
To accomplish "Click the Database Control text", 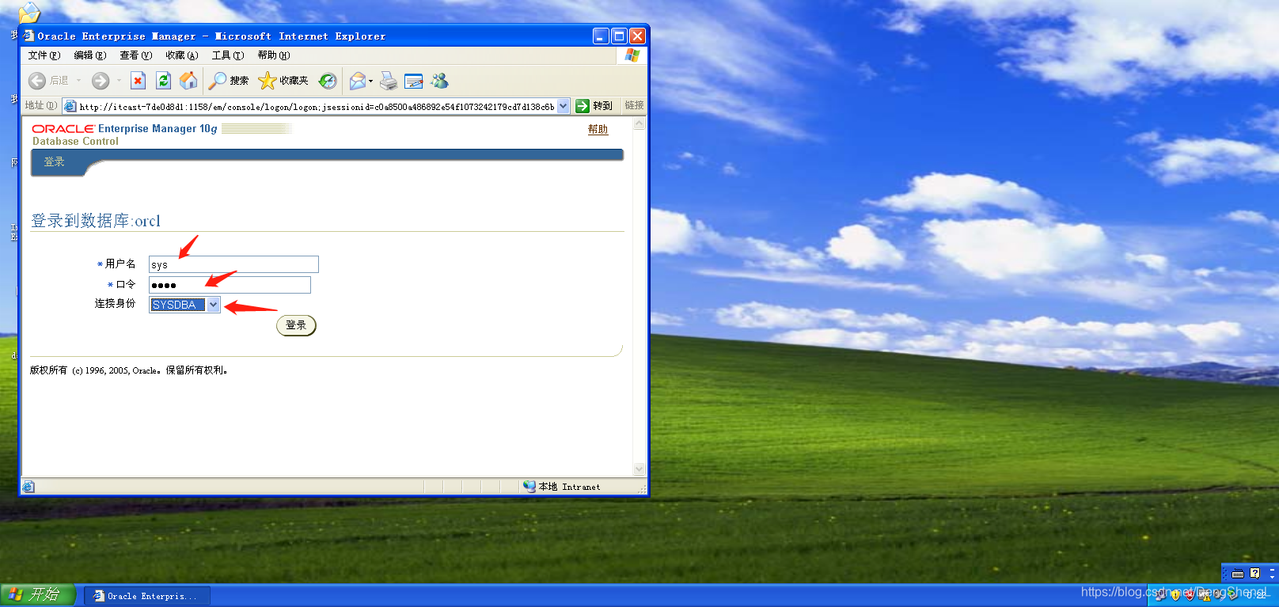I will [x=75, y=142].
